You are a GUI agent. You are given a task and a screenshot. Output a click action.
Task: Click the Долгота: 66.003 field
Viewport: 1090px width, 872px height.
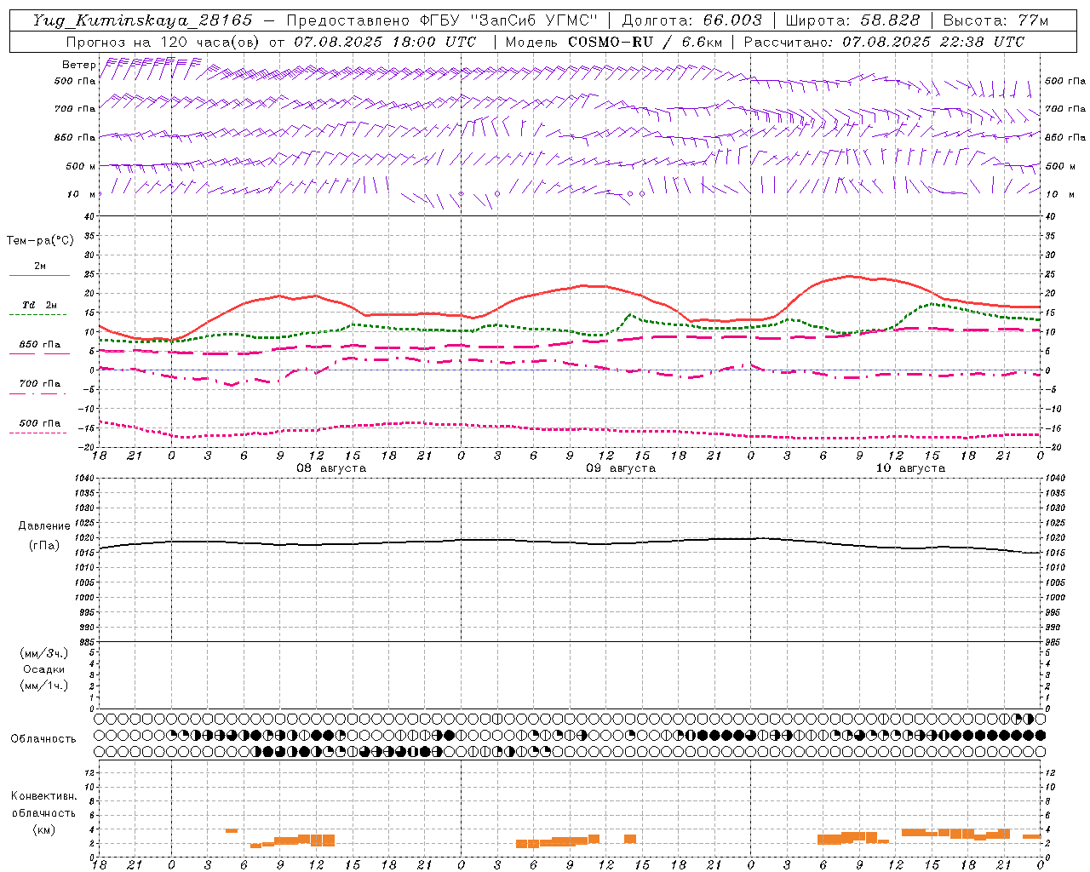coord(691,20)
